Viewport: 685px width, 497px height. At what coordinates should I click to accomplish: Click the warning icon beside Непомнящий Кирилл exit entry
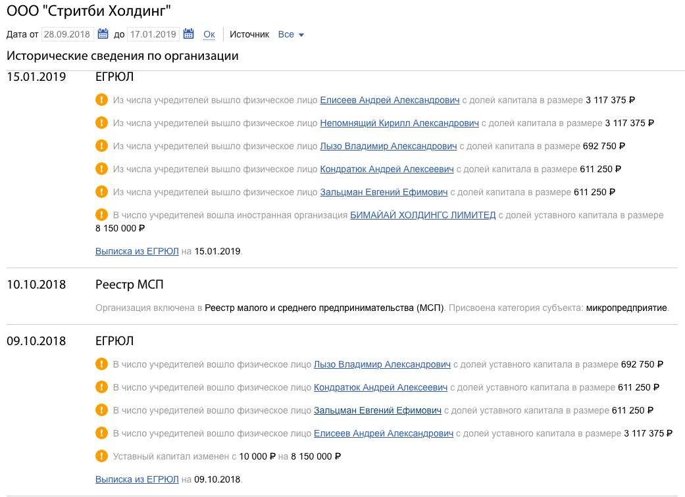(x=101, y=123)
